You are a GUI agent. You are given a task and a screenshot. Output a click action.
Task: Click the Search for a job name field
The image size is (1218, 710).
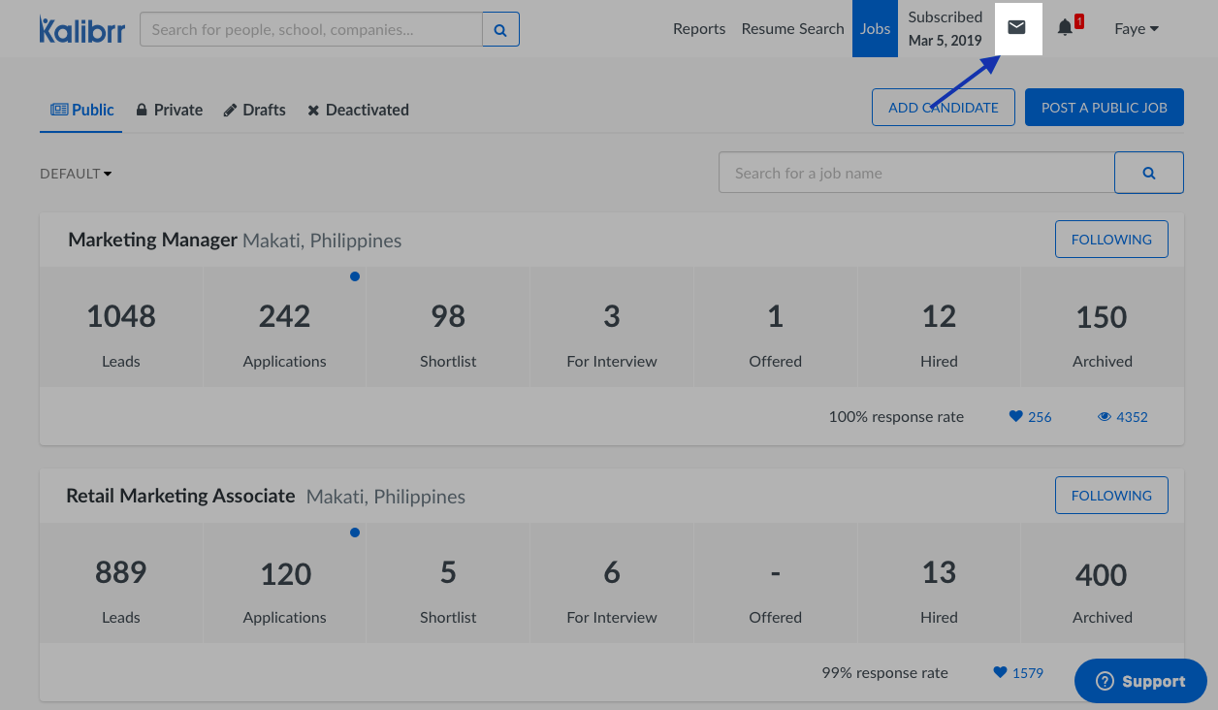click(x=915, y=173)
